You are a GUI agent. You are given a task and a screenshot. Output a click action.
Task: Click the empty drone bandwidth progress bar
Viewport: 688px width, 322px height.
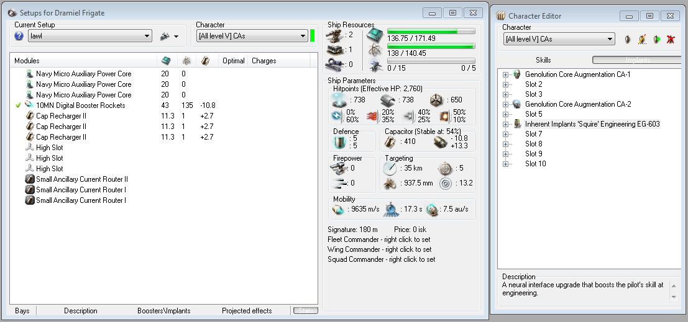[x=431, y=61]
